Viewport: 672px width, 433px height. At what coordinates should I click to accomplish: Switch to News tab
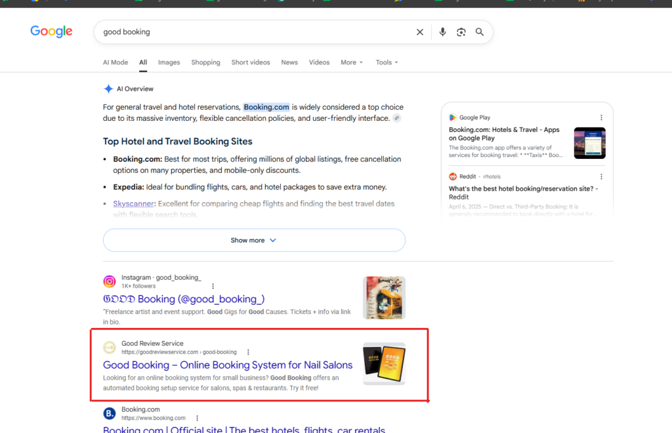pyautogui.click(x=289, y=62)
